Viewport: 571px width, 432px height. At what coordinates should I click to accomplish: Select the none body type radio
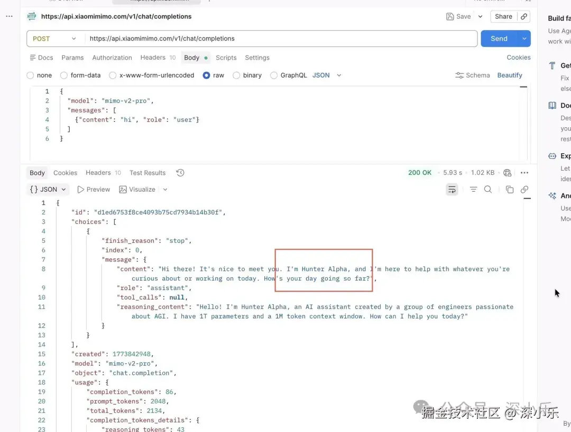click(x=30, y=76)
